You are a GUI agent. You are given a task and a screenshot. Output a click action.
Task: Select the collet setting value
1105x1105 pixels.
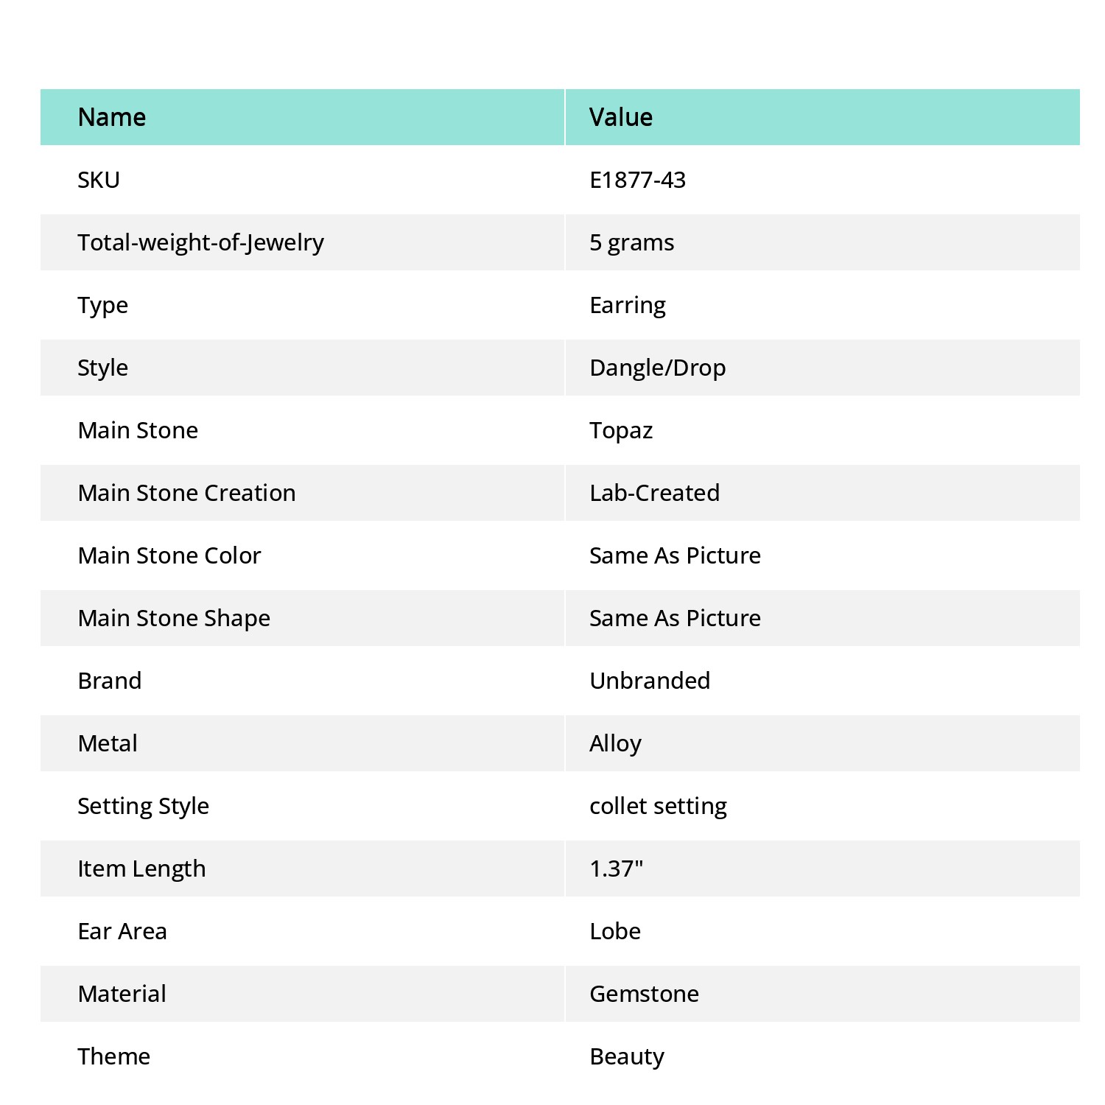[658, 806]
